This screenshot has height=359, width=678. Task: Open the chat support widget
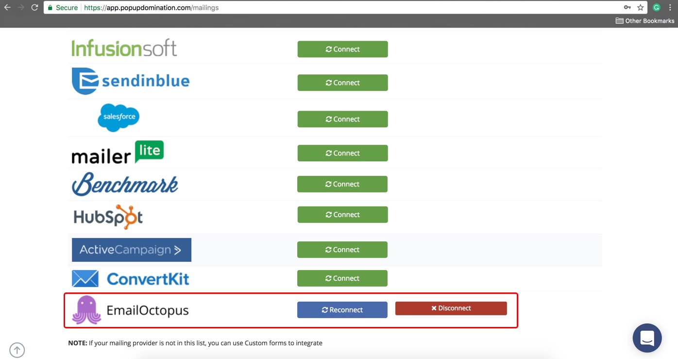[647, 338]
